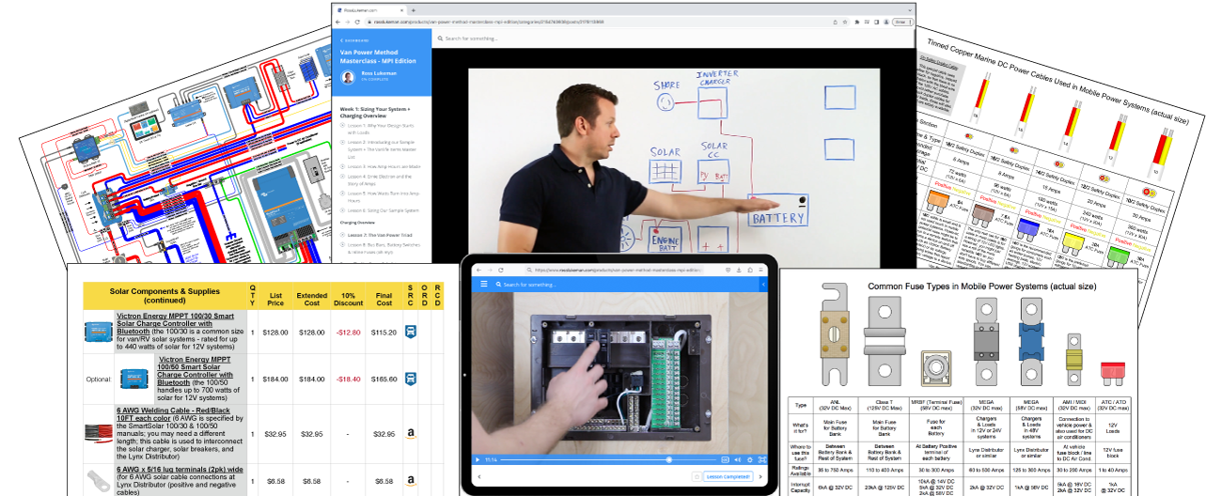The width and height of the screenshot is (1222, 496).
Task: Click Amazon icon in welding cable row
Action: point(411,434)
